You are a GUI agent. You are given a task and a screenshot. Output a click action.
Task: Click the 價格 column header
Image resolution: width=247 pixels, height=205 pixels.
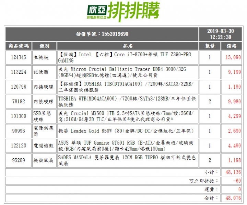click(x=232, y=46)
